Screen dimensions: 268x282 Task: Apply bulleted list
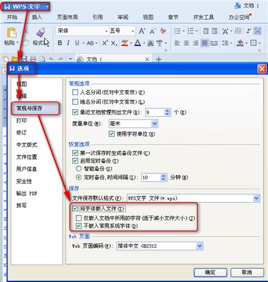tap(178, 31)
